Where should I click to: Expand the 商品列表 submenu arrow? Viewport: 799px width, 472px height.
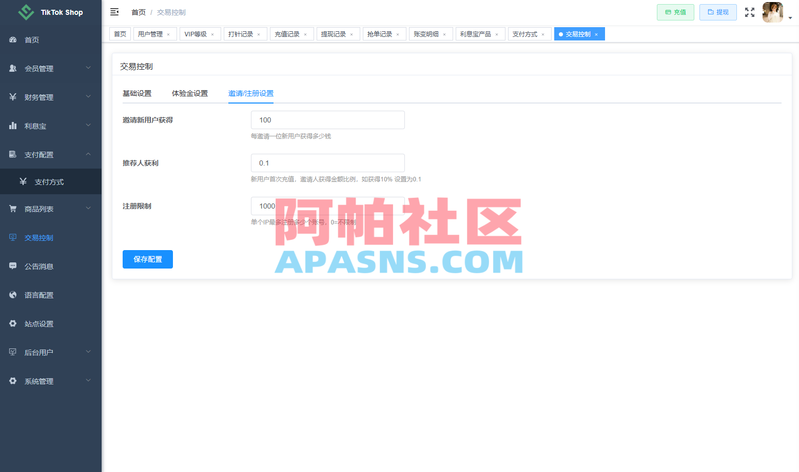tap(88, 208)
